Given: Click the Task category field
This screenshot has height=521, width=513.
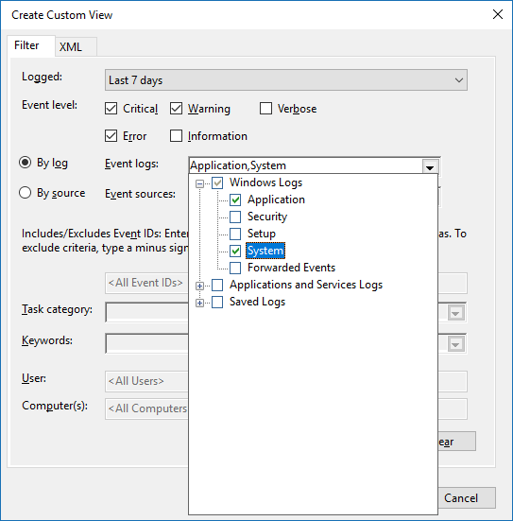Looking at the screenshot, I should tap(146, 312).
